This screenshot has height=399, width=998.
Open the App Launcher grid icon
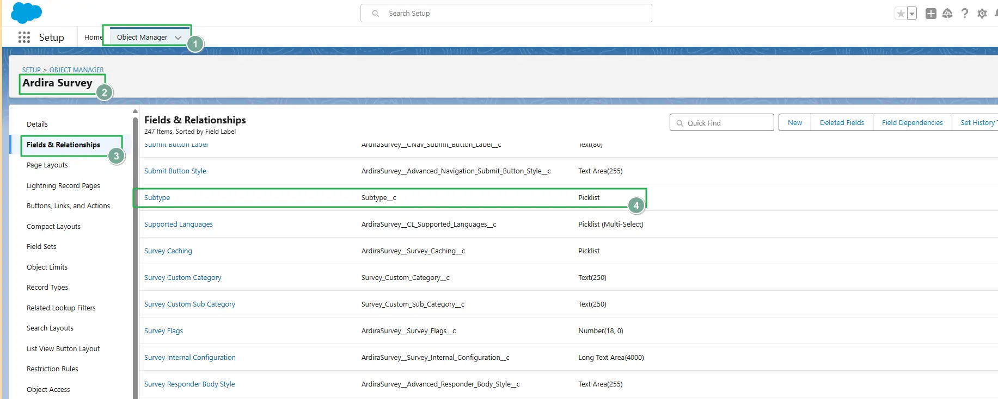24,37
